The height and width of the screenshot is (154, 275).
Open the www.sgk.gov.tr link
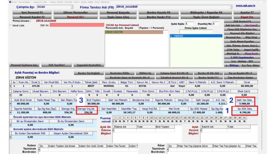coord(245,6)
